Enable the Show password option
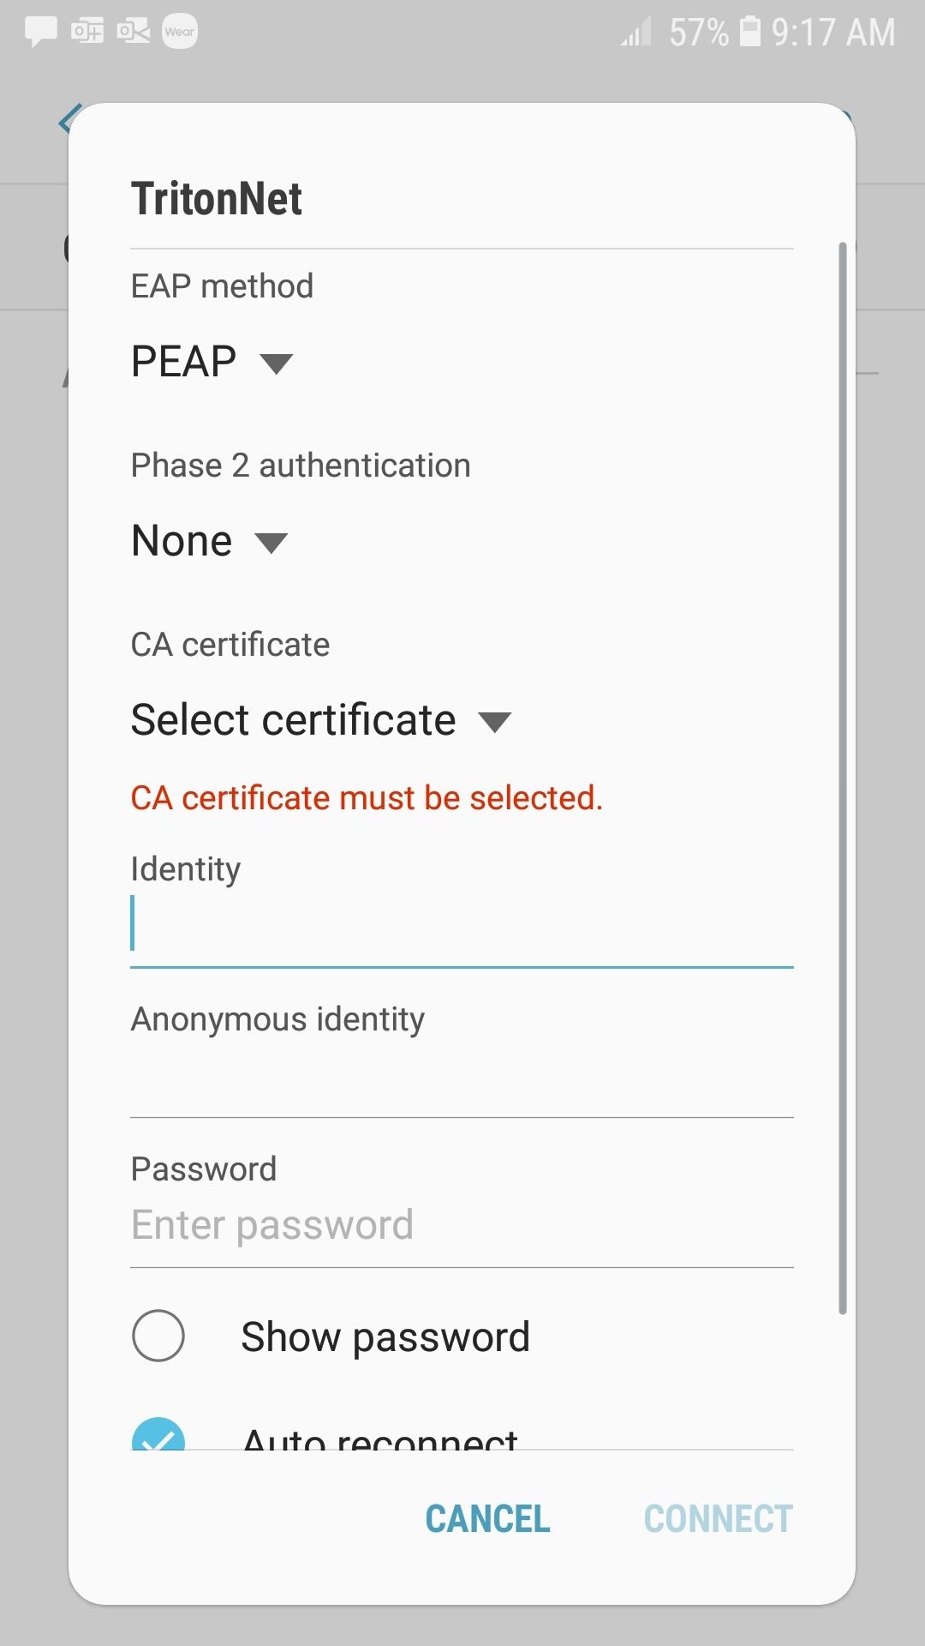The width and height of the screenshot is (925, 1646). [x=158, y=1335]
